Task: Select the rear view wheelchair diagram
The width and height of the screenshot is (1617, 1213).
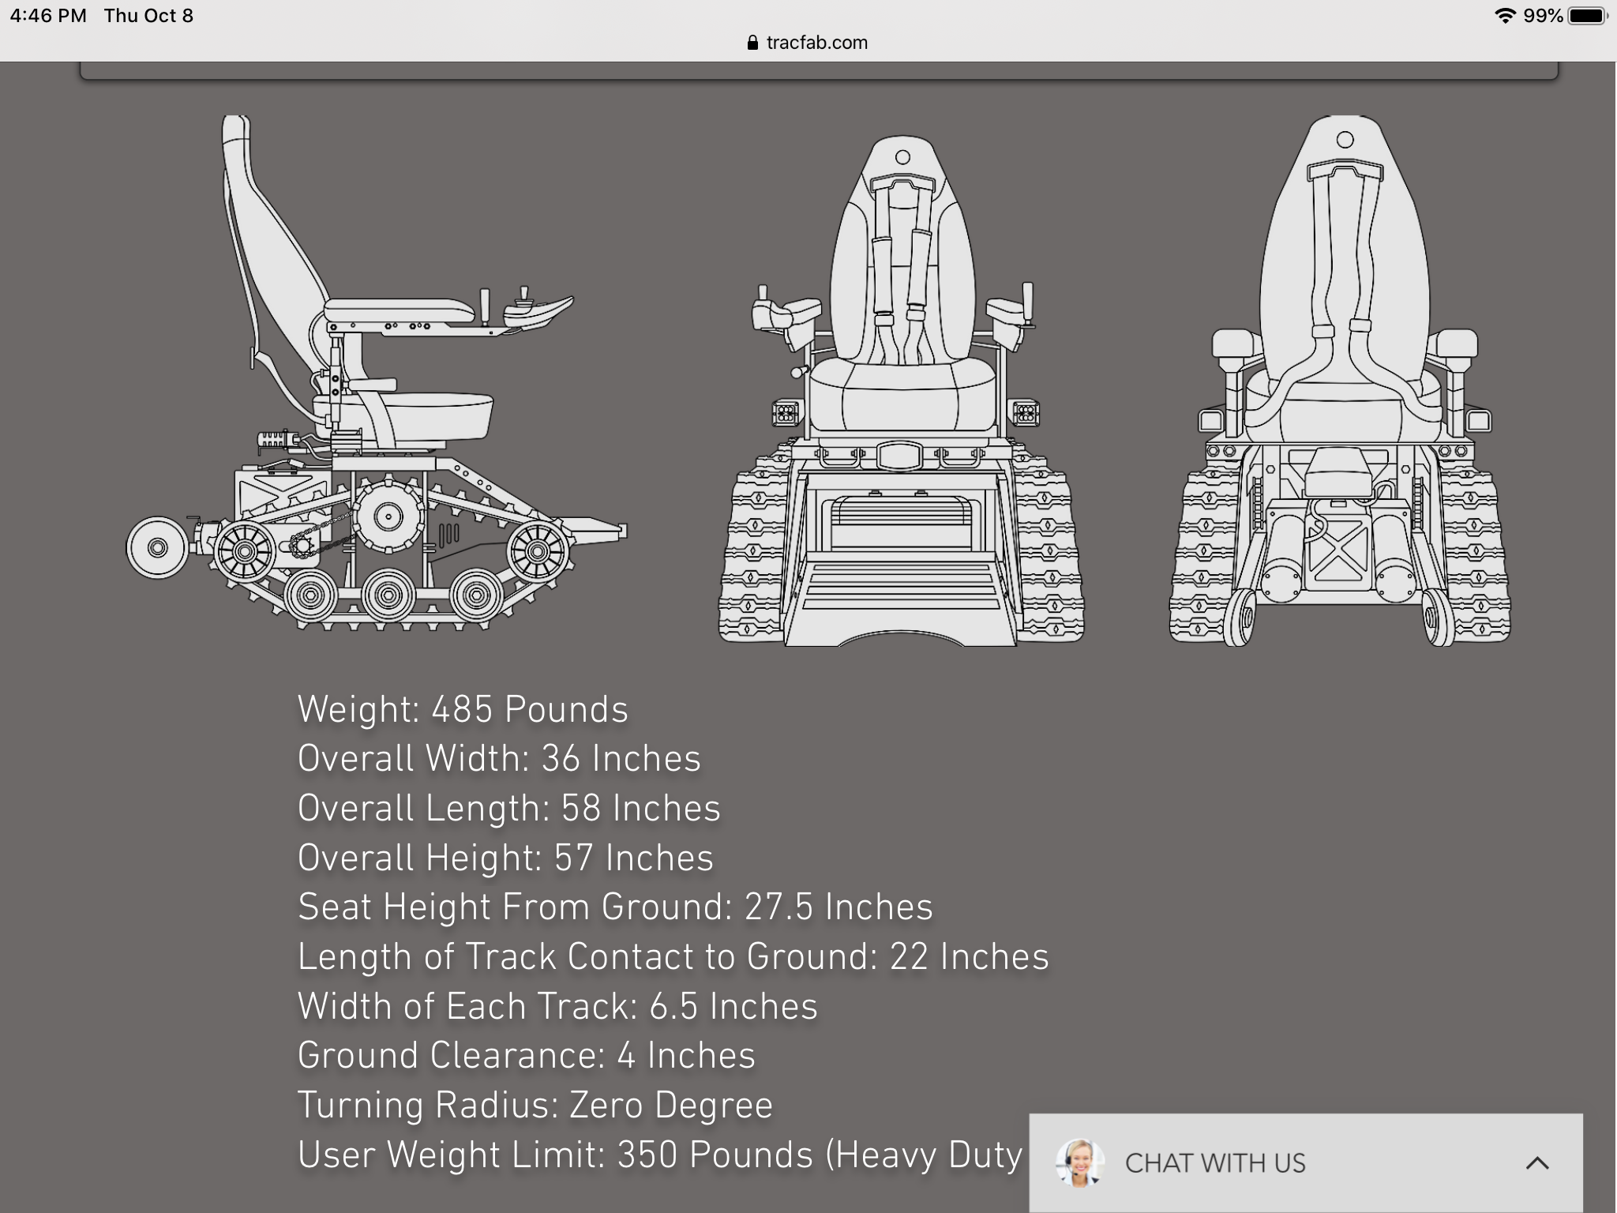Action: (1341, 379)
